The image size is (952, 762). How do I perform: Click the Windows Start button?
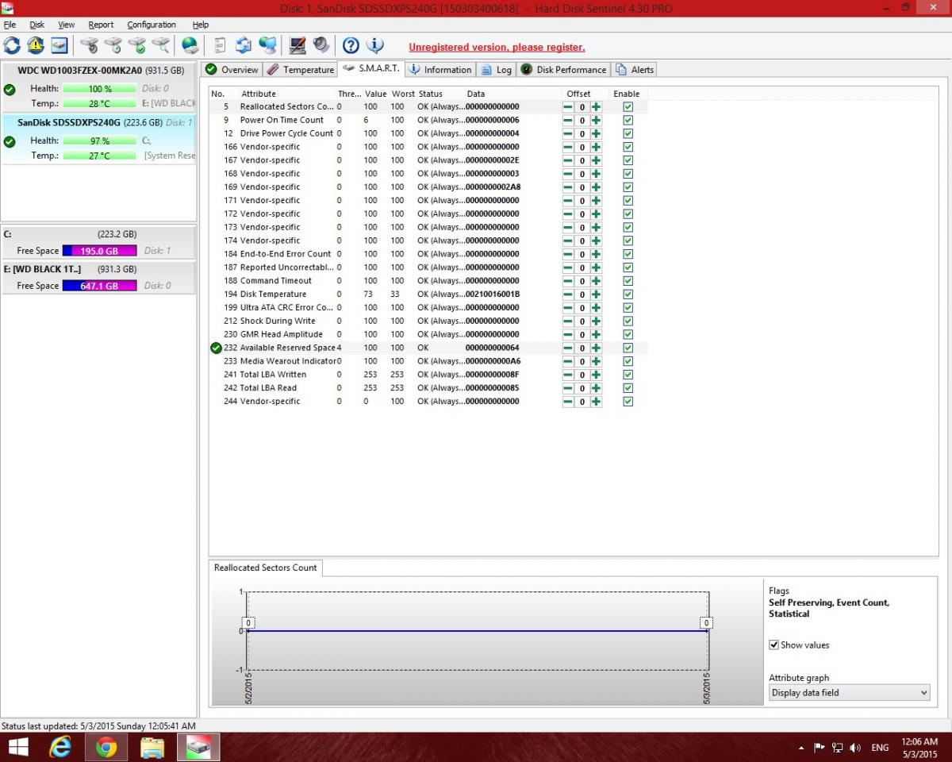17,747
